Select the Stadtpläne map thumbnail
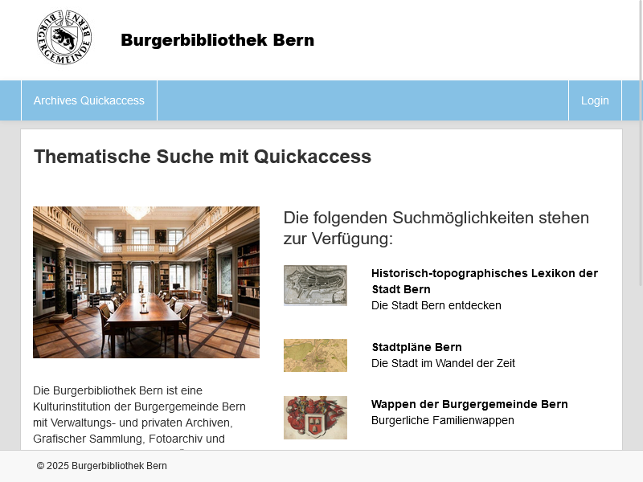The image size is (643, 482). click(x=315, y=355)
